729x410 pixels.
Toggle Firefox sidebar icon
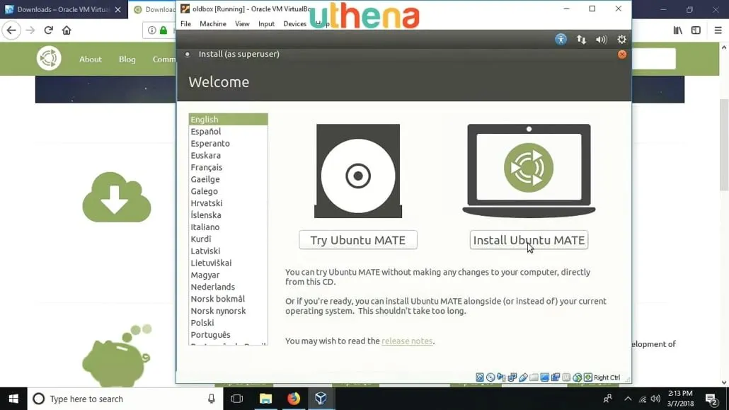[696, 30]
